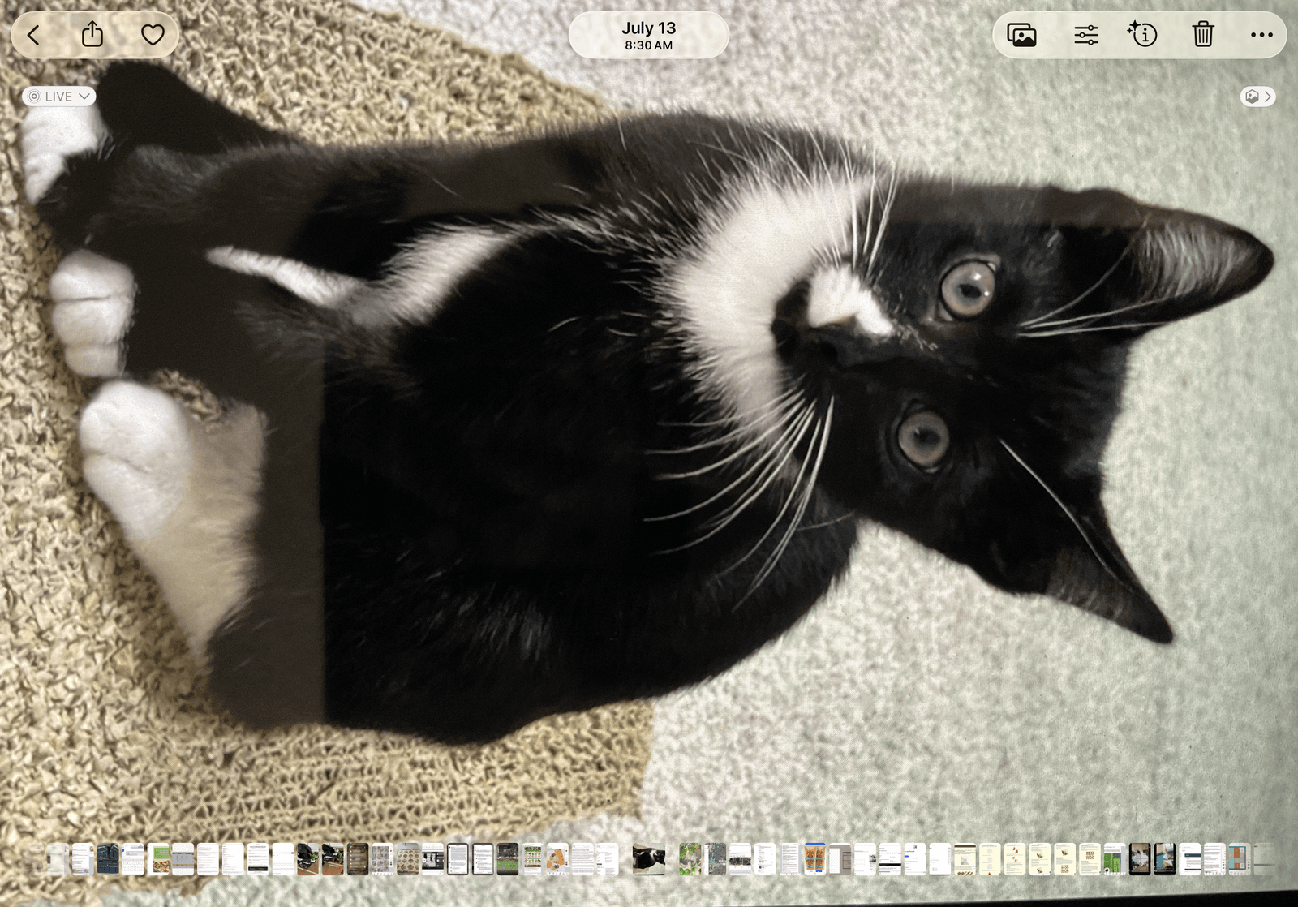Expand the LIVE photo options dropdown

tap(59, 97)
